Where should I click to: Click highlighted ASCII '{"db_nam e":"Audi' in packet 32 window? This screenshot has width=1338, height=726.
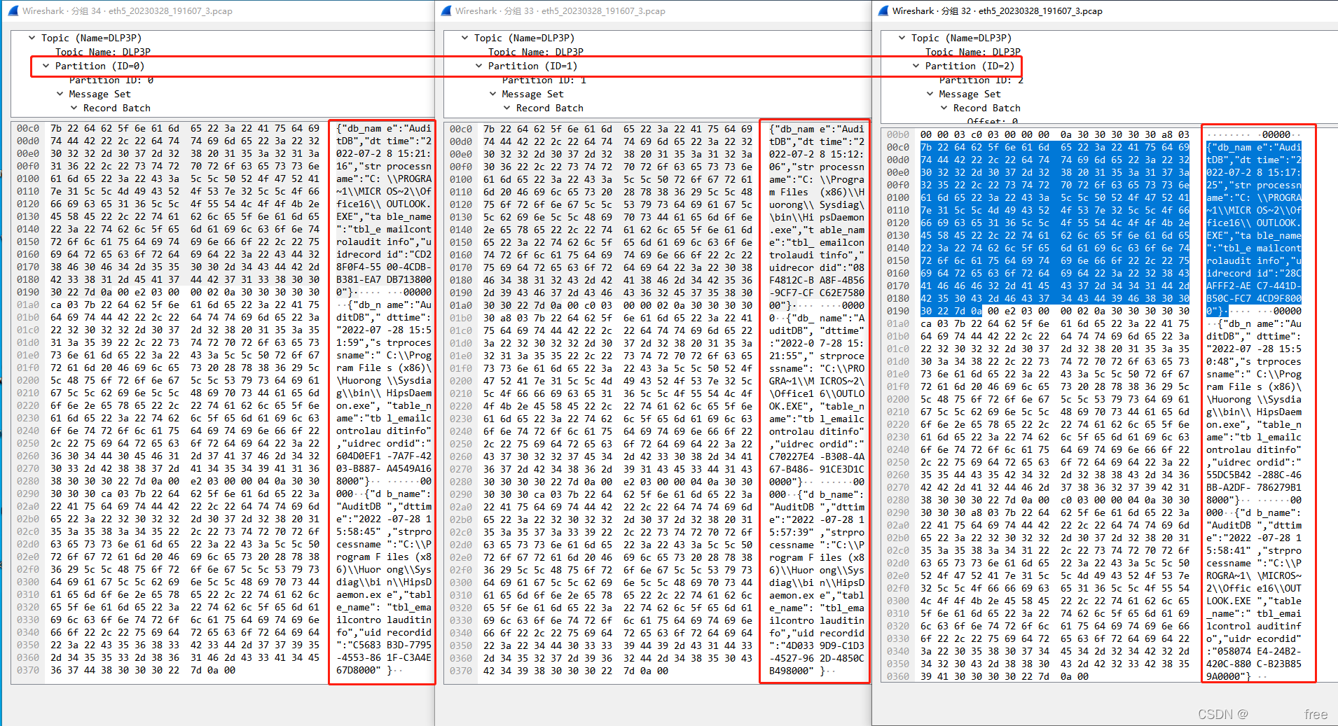click(1254, 147)
